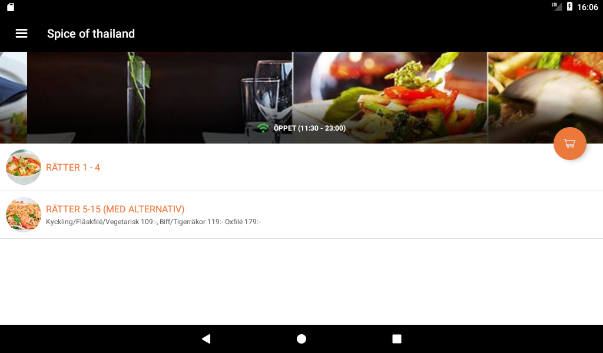Screen dimensions: 603x353
Task: Tap the stir-fry vegetables banner photo
Action: point(390,98)
